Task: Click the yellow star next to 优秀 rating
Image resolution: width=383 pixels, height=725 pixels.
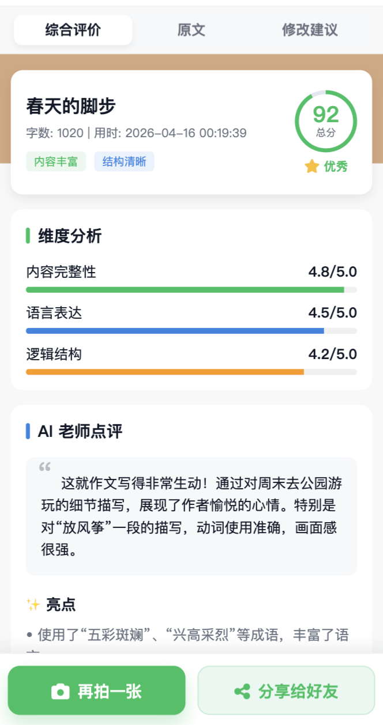Action: [311, 166]
